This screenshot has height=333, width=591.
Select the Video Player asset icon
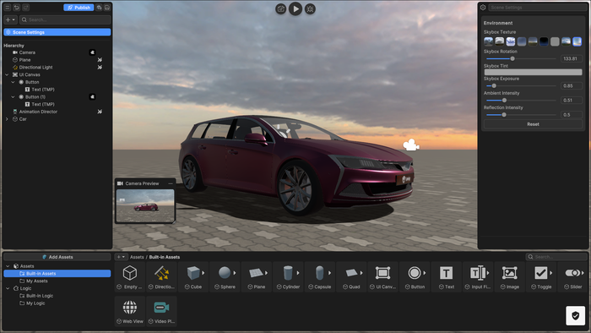161,308
